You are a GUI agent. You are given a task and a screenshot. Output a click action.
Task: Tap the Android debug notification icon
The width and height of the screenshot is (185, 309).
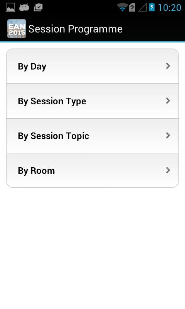click(24, 7)
